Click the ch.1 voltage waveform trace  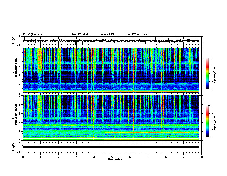tap(111, 41)
